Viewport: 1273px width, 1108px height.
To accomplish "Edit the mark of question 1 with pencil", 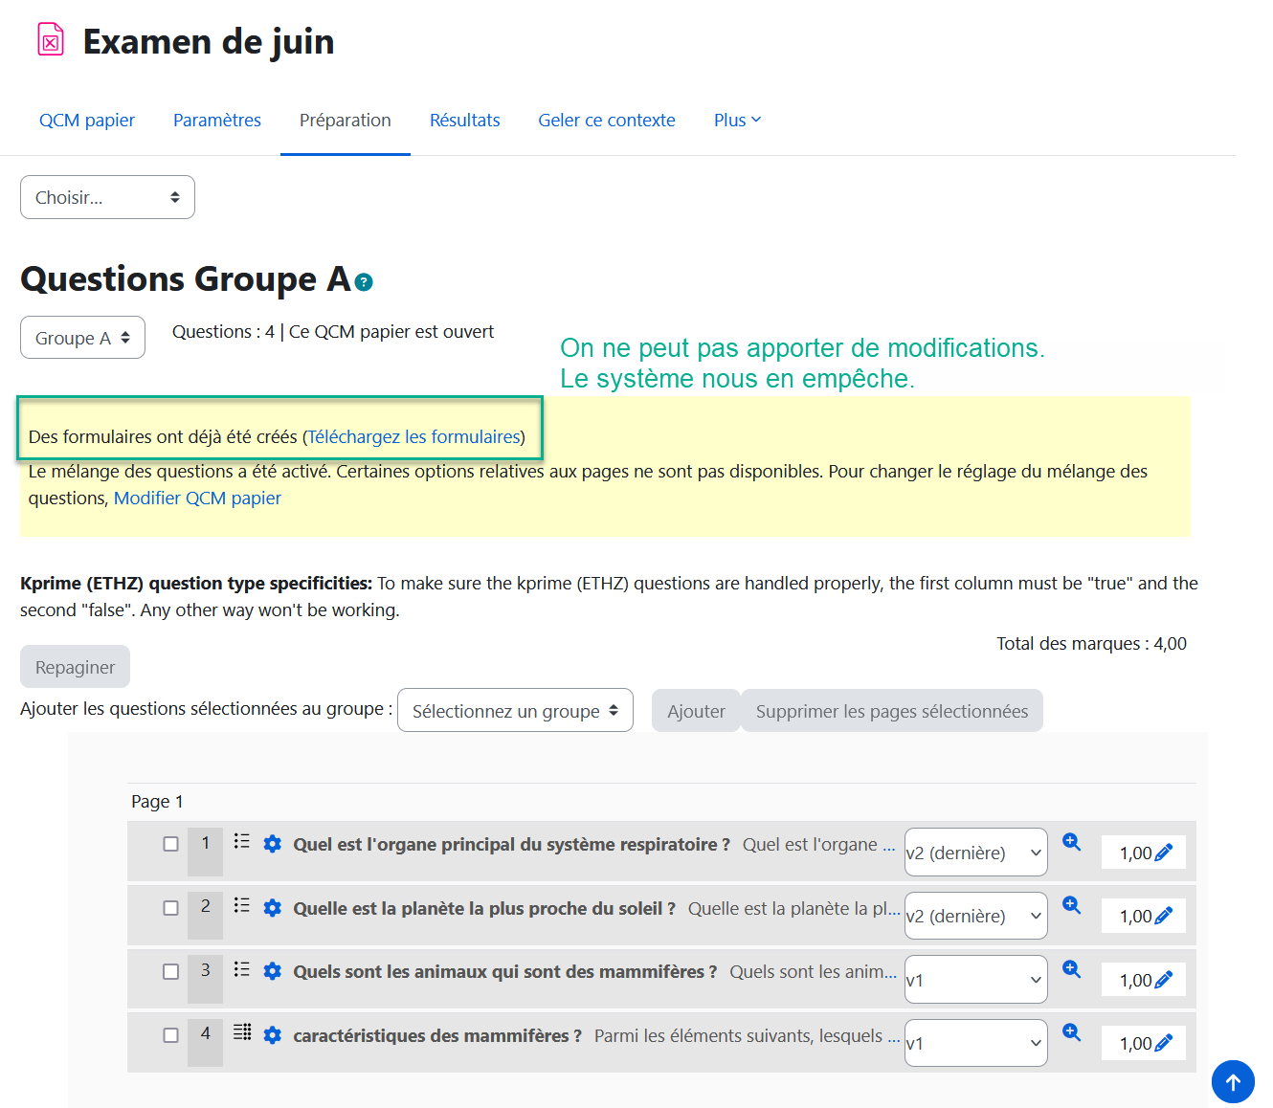I will click(x=1164, y=853).
